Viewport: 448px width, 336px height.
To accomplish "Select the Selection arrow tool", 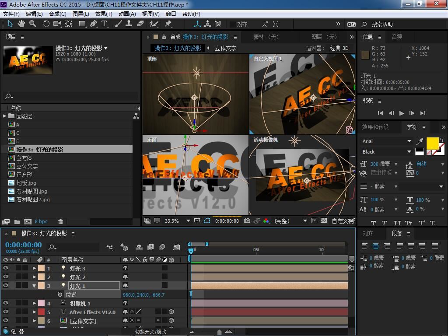I will (10, 24).
